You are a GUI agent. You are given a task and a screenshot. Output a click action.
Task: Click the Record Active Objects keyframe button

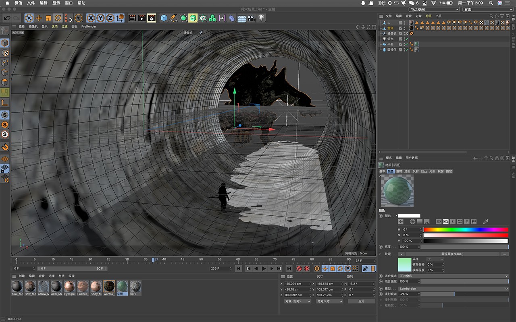299,268
